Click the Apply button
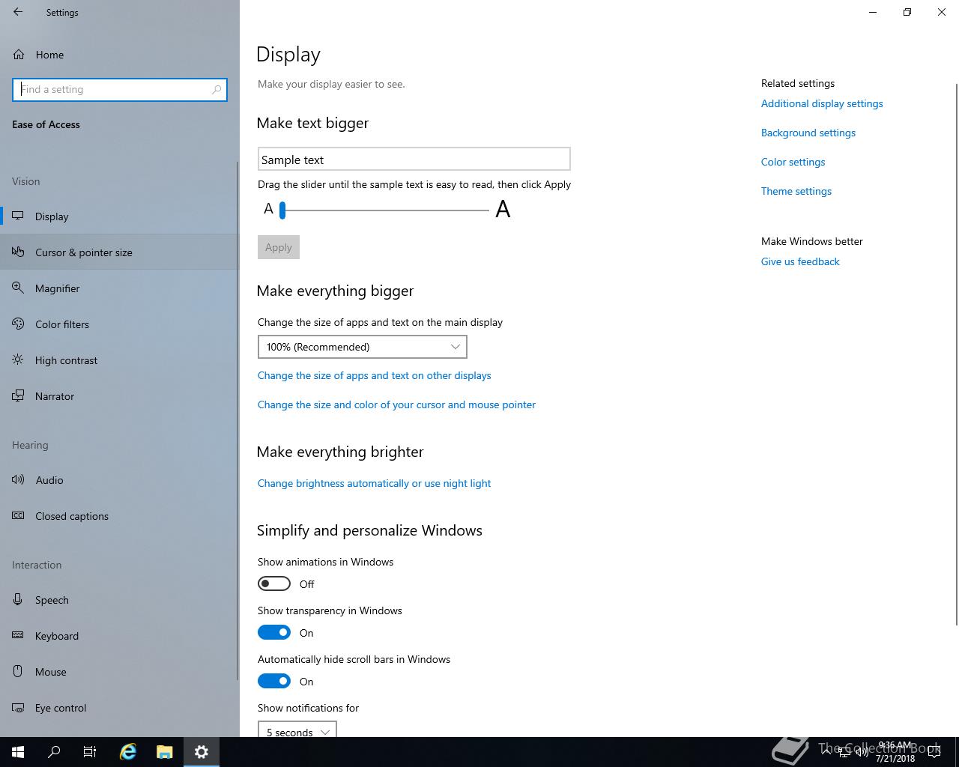Screen dimensions: 959x767 (x=279, y=247)
